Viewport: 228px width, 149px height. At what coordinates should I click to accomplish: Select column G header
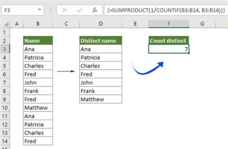pyautogui.click(x=202, y=24)
